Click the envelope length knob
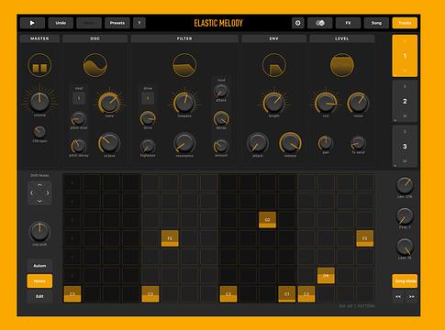Image resolution: width=445 pixels, height=330 pixels. (x=273, y=103)
